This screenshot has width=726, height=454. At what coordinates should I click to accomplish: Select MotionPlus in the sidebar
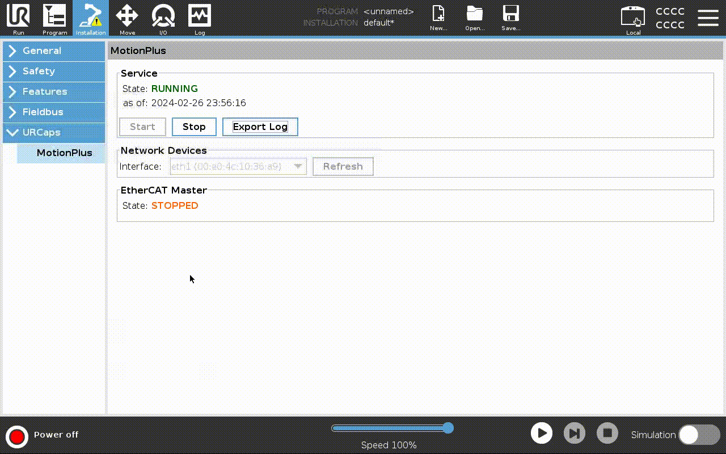coord(61,153)
